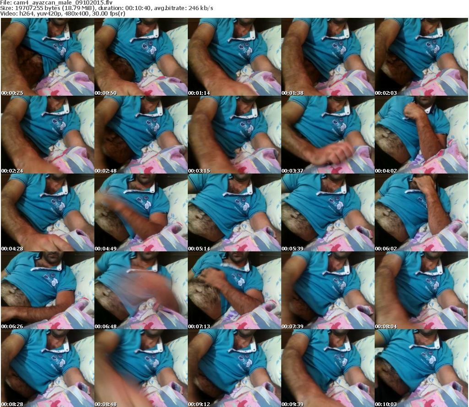Viewport: 469px width, 407px height.
Task: Click the thumbnail with timestamp 00:01:14
Action: (234, 57)
